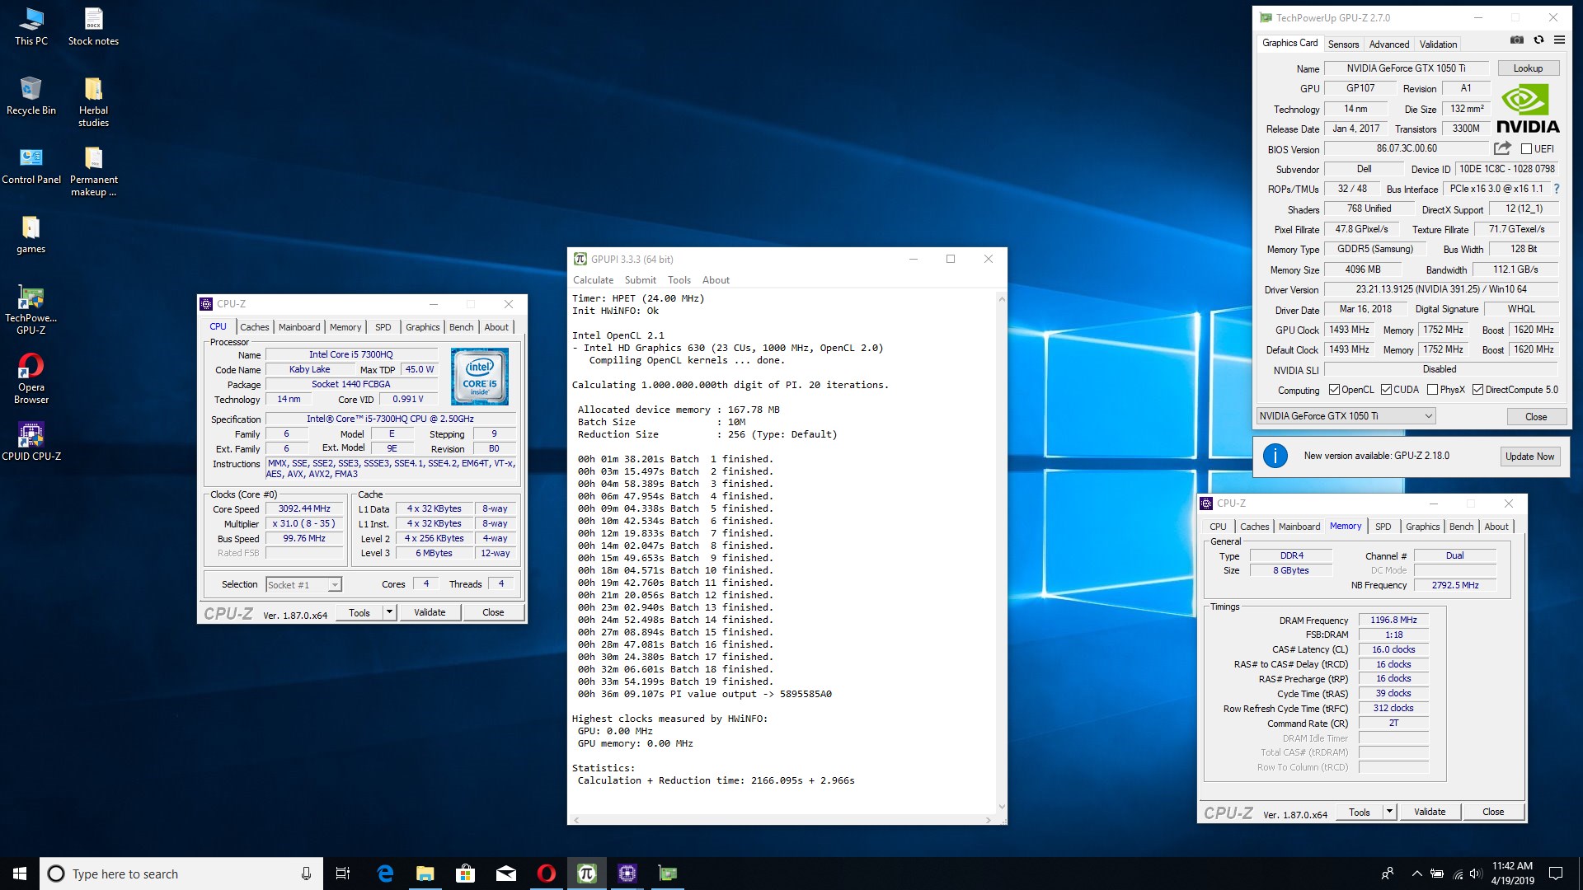Switch to GPU-Z taskbar icon
This screenshot has width=1583, height=890.
(x=667, y=874)
